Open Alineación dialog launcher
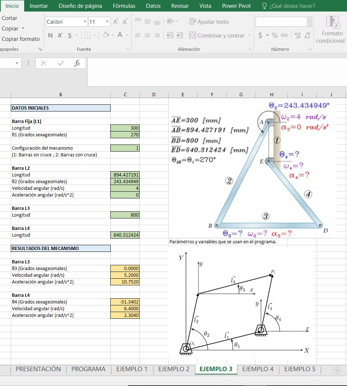 [x=250, y=49]
